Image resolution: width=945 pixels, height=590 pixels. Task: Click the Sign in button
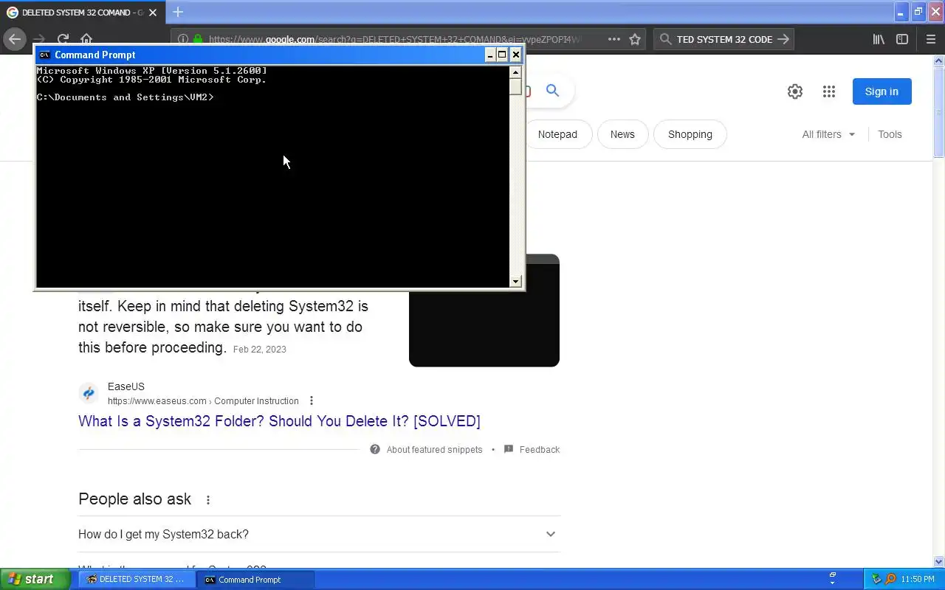[882, 91]
